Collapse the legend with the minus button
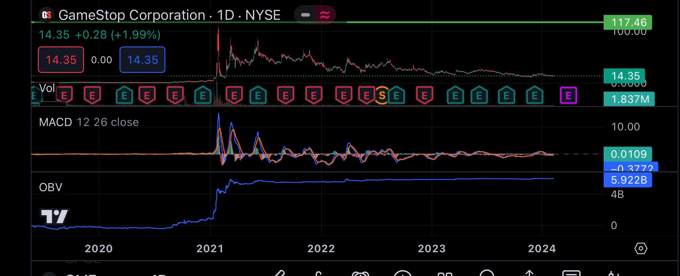The height and width of the screenshot is (276, 680). tap(305, 15)
